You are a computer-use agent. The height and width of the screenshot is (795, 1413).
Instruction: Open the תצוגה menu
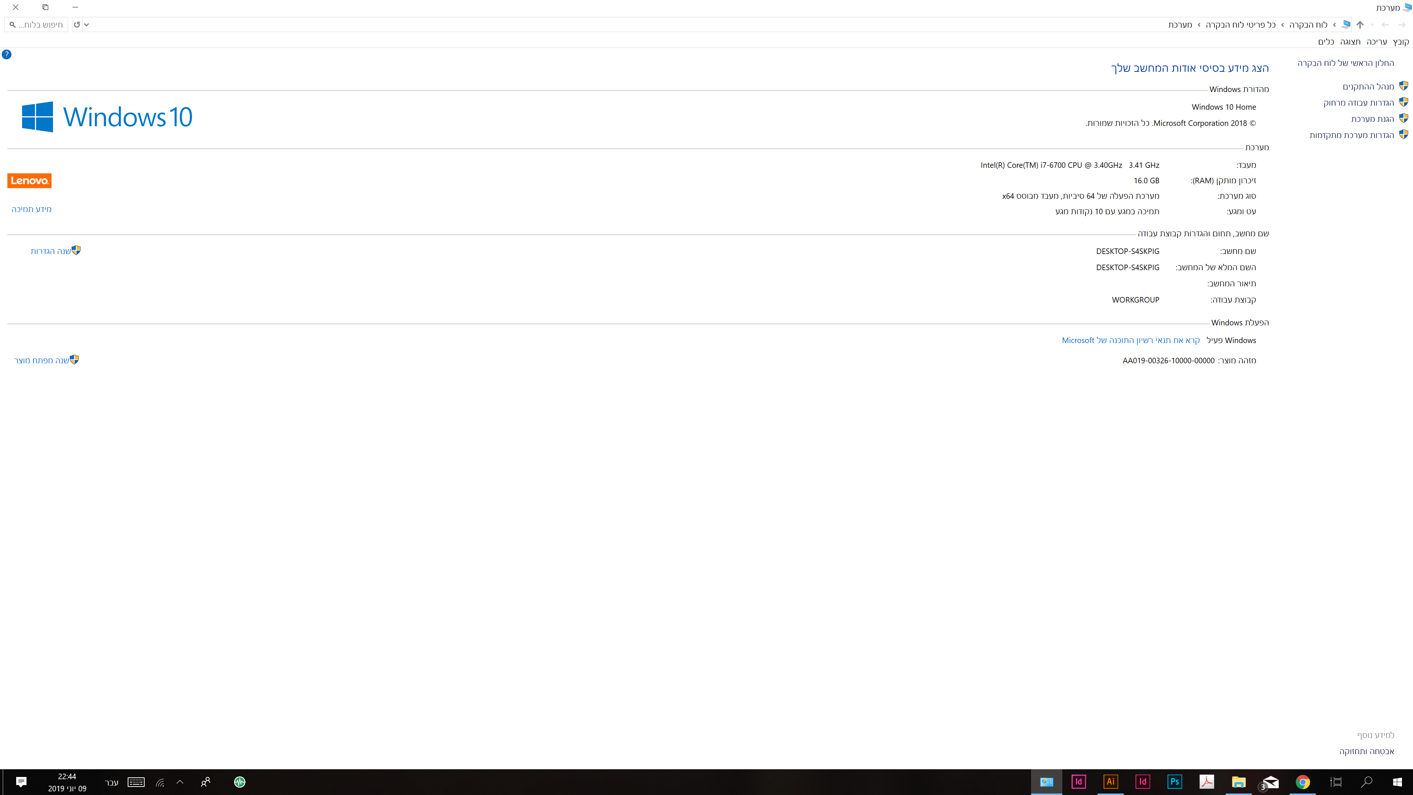coord(1350,42)
